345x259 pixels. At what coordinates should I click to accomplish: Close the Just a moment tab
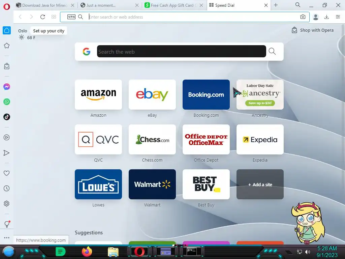(137, 5)
